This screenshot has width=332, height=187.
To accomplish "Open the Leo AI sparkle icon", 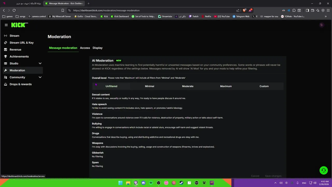I will coord(318,10).
